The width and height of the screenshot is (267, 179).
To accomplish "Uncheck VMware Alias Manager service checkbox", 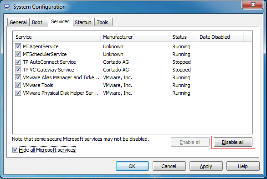I will pos(18,77).
